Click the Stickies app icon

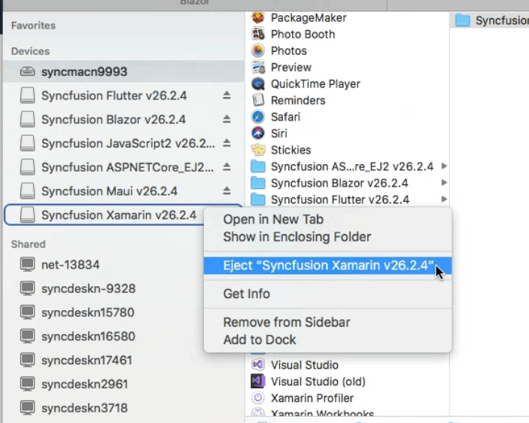[258, 150]
